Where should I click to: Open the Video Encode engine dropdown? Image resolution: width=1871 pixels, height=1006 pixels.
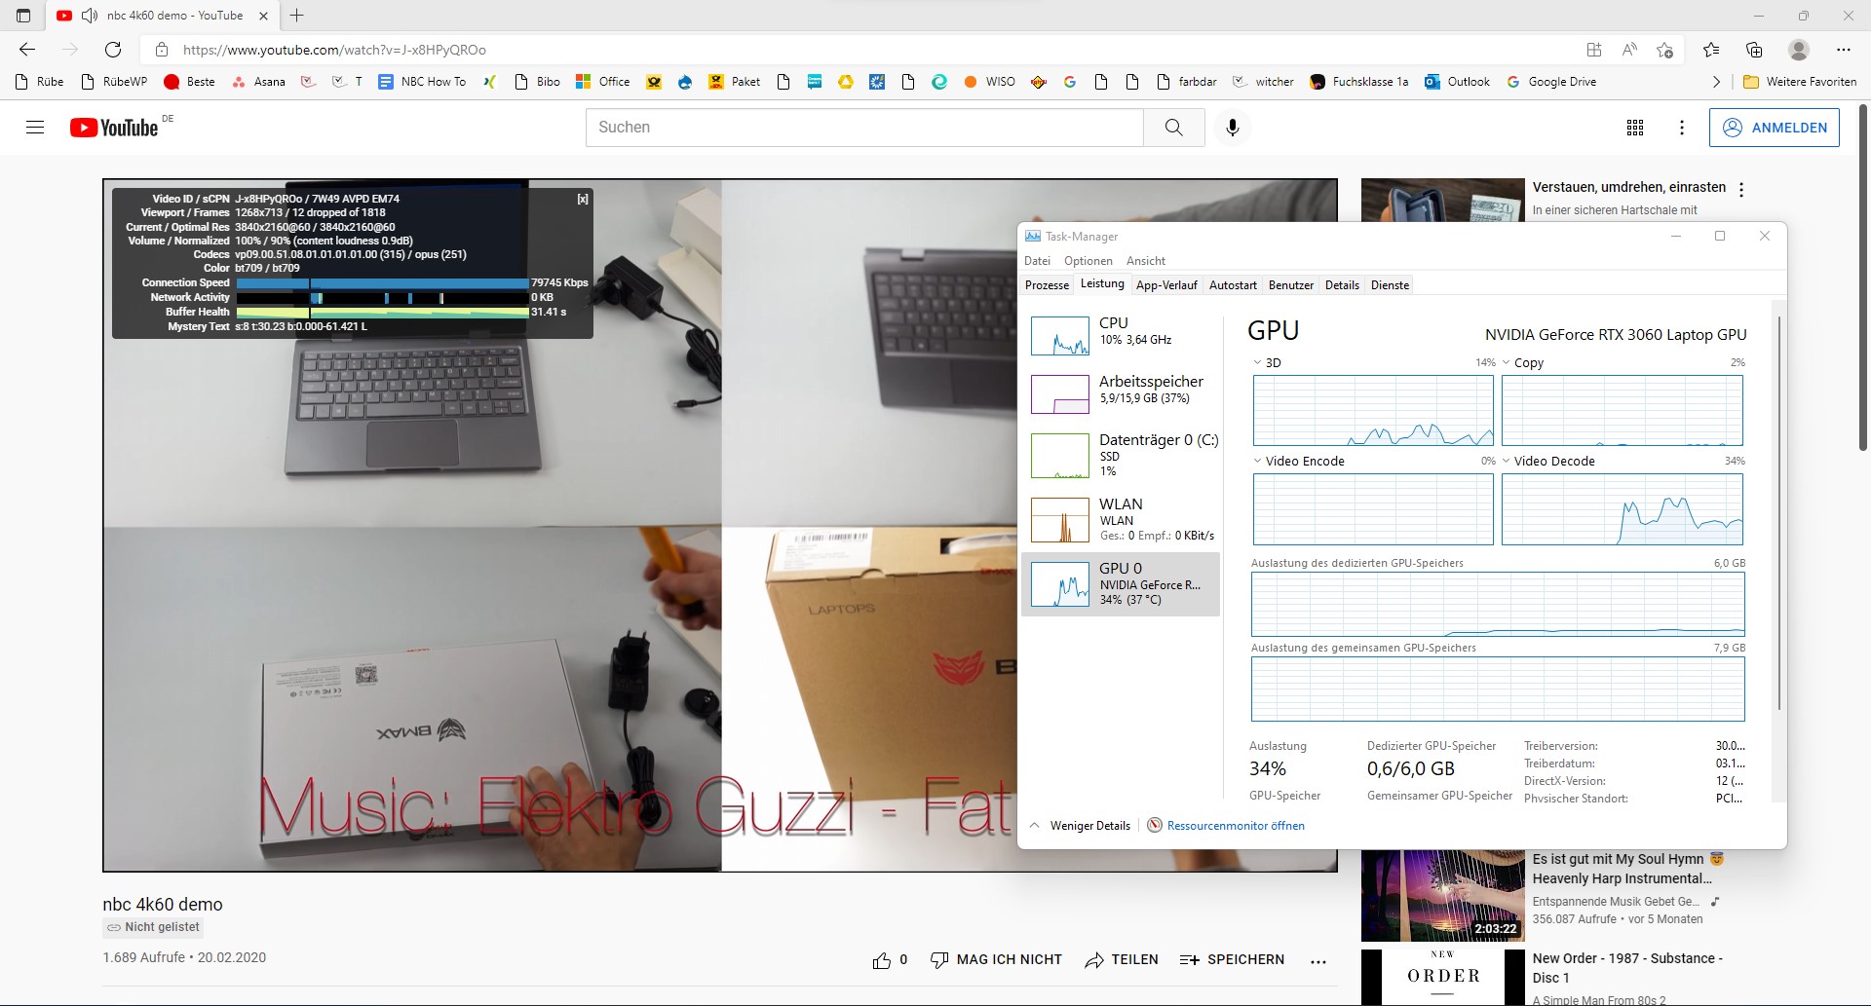pos(1258,462)
